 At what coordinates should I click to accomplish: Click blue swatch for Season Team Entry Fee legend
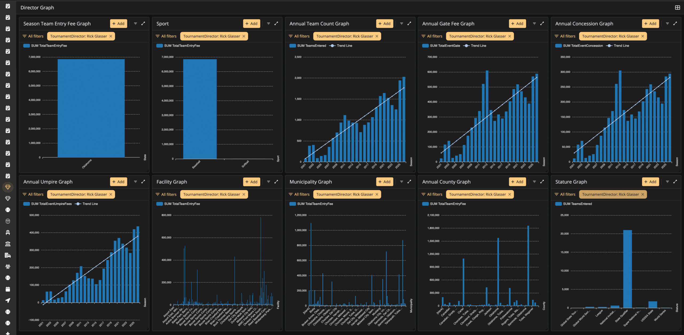[x=26, y=46]
